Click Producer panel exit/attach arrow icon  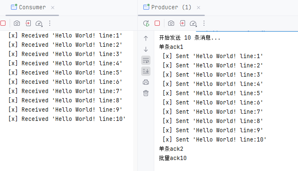[182, 23]
